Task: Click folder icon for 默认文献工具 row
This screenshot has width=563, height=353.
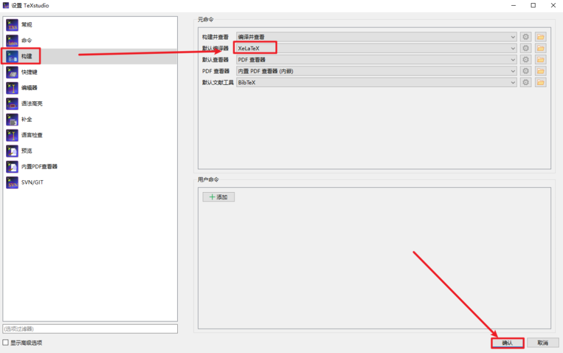Action: [540, 82]
